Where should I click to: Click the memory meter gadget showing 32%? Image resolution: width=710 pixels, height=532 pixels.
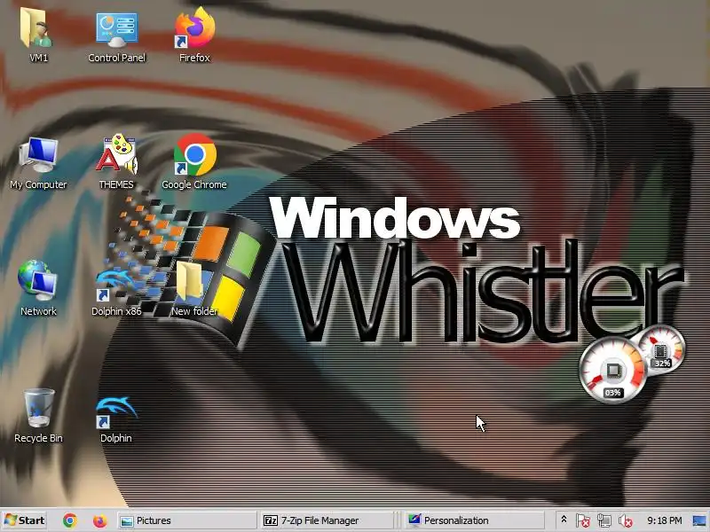point(661,349)
